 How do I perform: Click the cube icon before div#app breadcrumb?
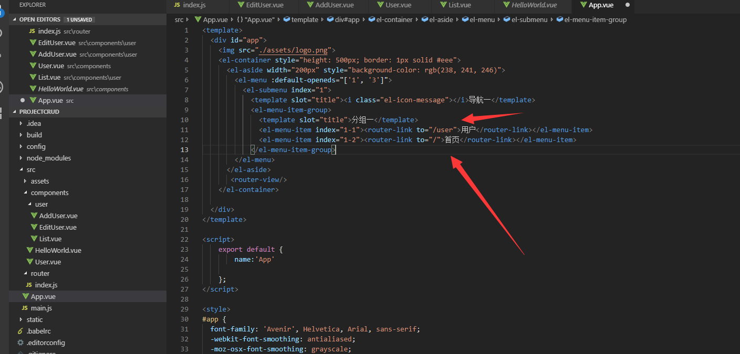point(330,19)
